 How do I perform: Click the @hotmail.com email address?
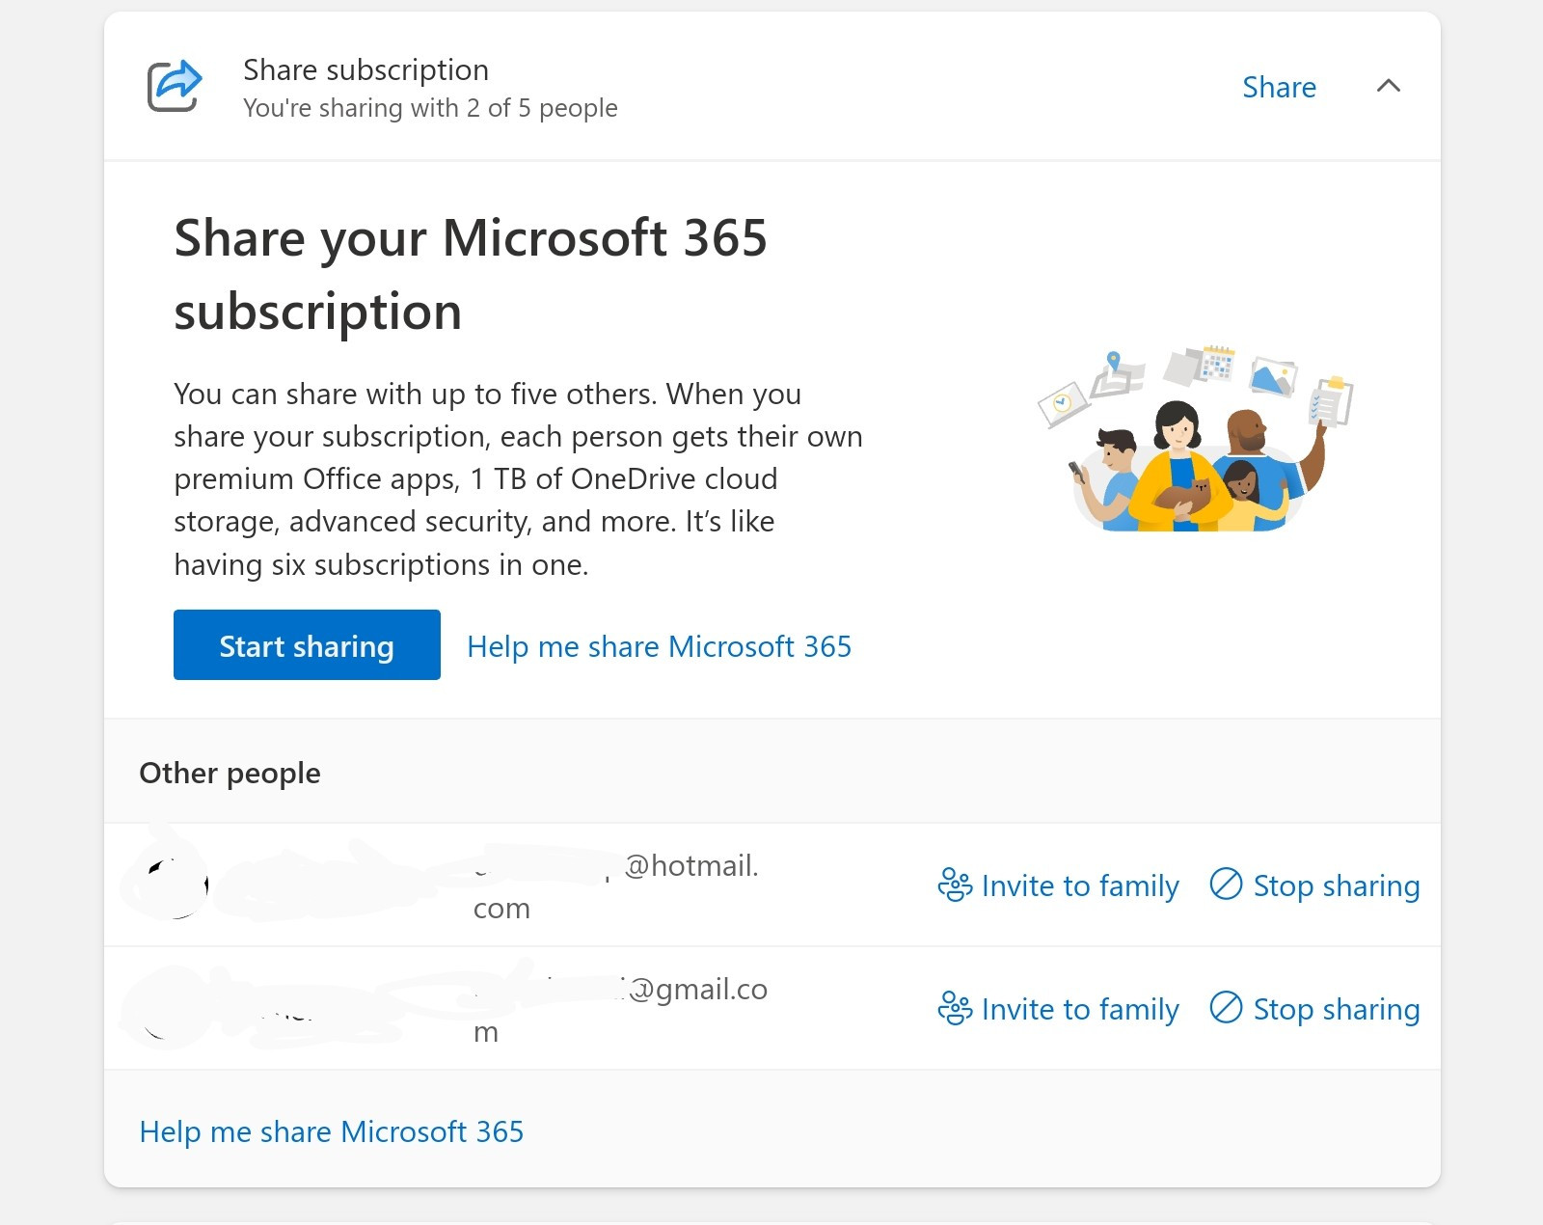pos(690,867)
